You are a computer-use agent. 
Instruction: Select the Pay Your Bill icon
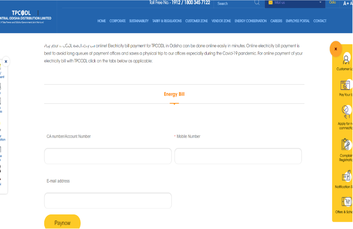coord(345,86)
